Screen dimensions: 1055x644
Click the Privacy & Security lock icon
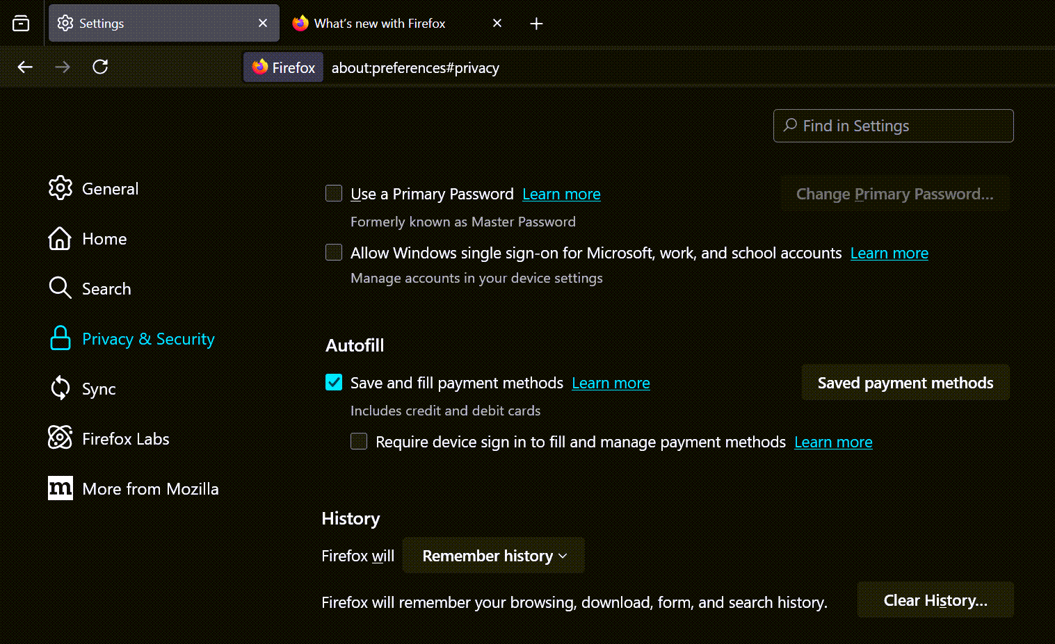pyautogui.click(x=61, y=338)
